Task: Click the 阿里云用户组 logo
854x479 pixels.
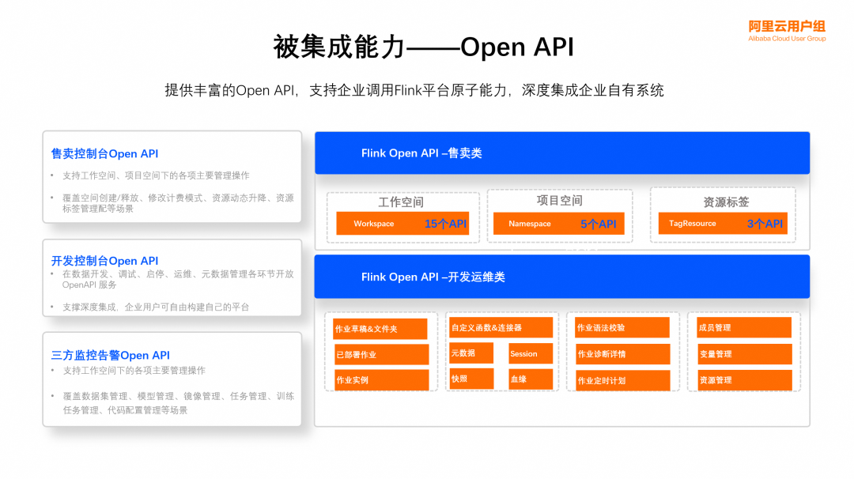Action: pos(787,31)
